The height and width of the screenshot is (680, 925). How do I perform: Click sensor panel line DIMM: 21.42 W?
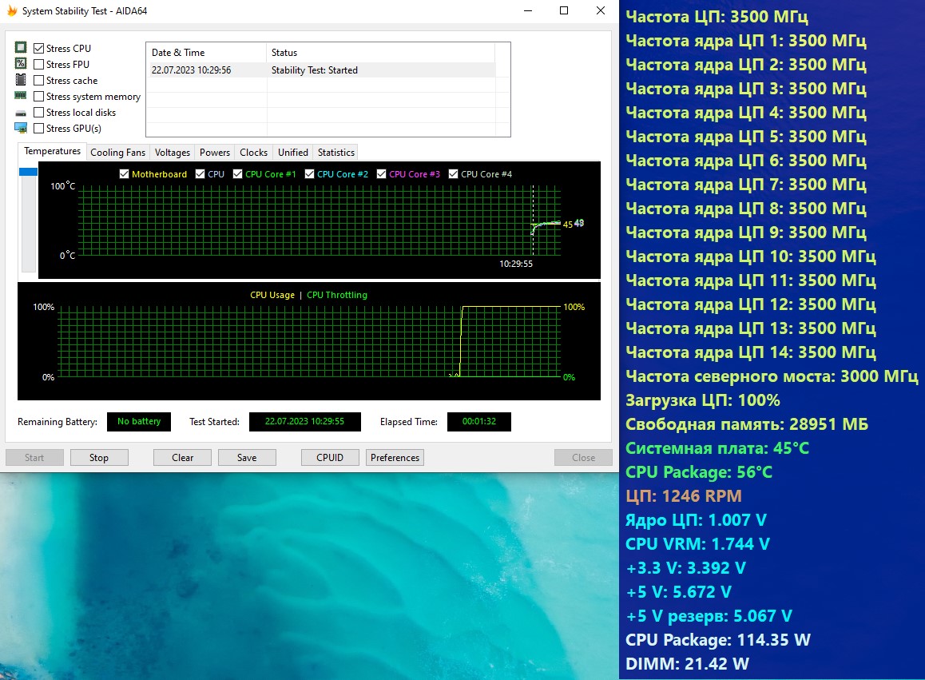click(687, 664)
